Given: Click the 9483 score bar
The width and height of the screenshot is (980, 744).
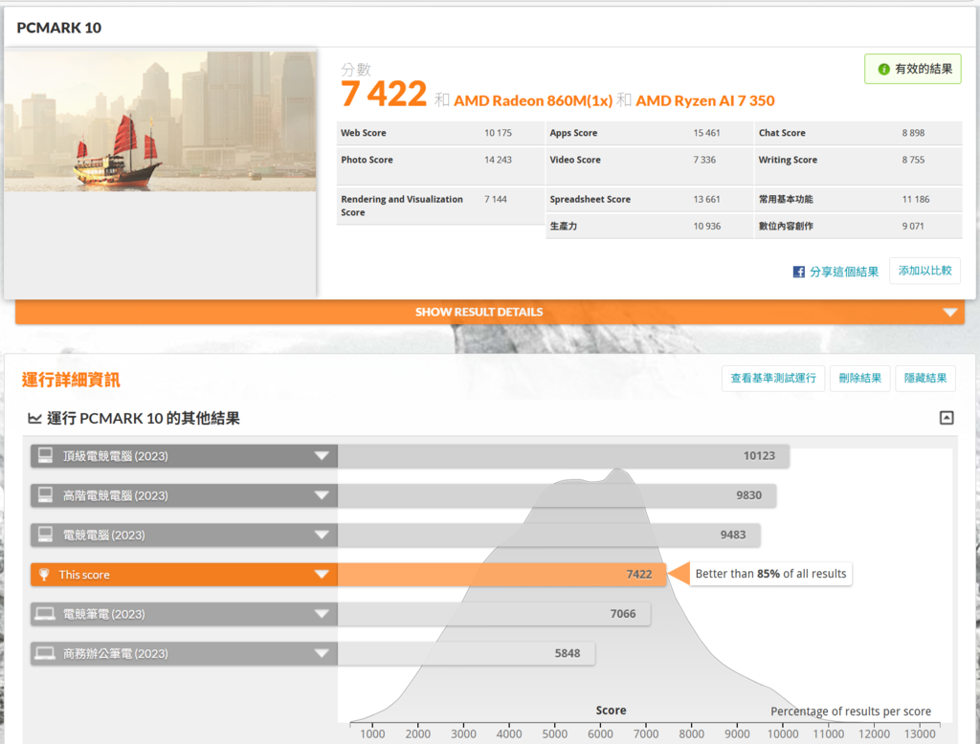Looking at the screenshot, I should click(548, 535).
